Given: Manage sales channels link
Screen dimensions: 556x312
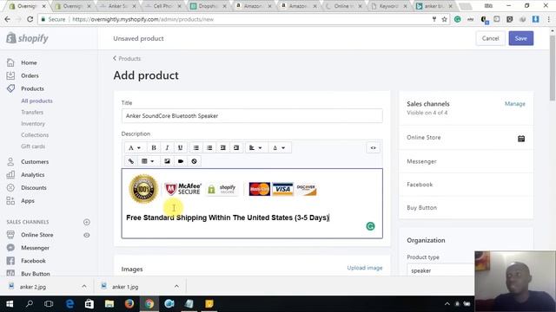Looking at the screenshot, I should tap(515, 104).
